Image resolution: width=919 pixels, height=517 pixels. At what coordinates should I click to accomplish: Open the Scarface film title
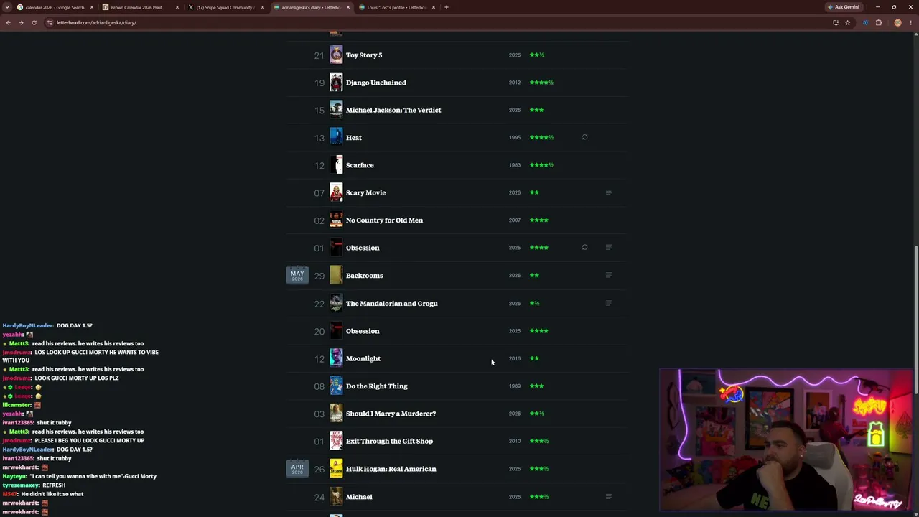[360, 165]
